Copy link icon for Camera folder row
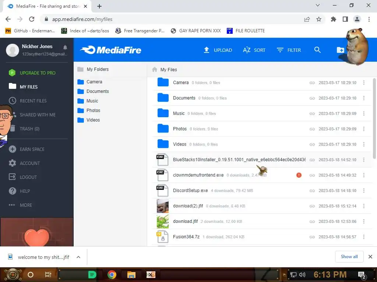 312,83
